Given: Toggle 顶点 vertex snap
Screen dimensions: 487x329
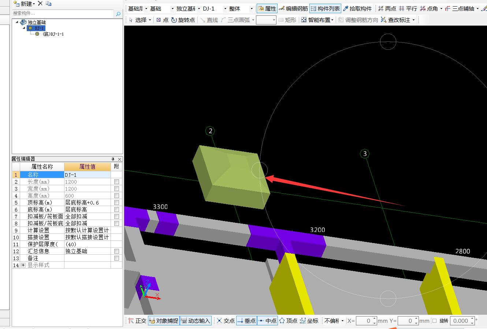Looking at the screenshot, I should [288, 321].
